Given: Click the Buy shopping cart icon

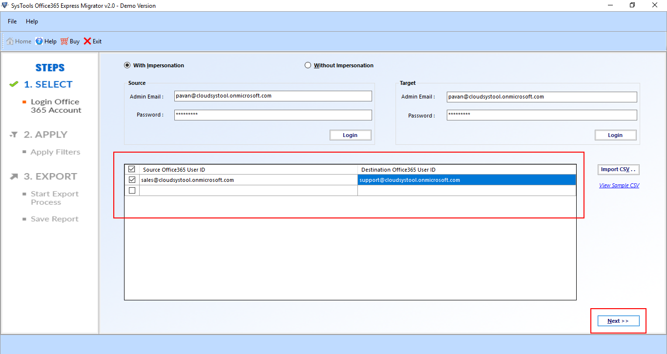Looking at the screenshot, I should point(64,41).
